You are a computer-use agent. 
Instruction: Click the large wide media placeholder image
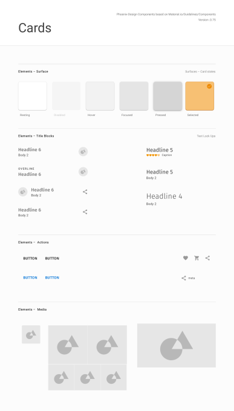177,346
